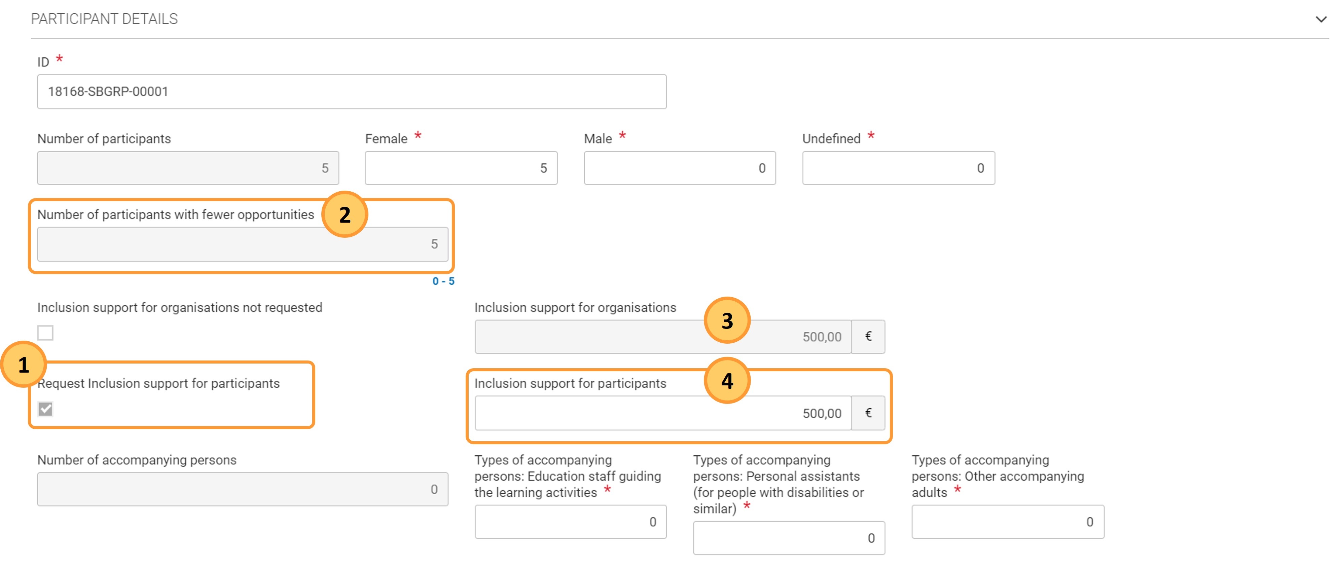The height and width of the screenshot is (569, 1337).
Task: Click euro symbol beside participants support amount
Action: pos(868,413)
